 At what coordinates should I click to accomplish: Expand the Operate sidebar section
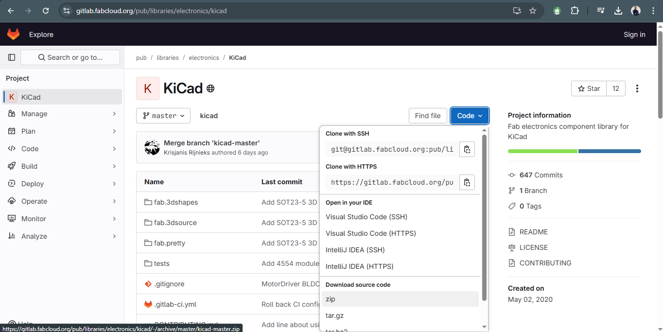pos(62,201)
